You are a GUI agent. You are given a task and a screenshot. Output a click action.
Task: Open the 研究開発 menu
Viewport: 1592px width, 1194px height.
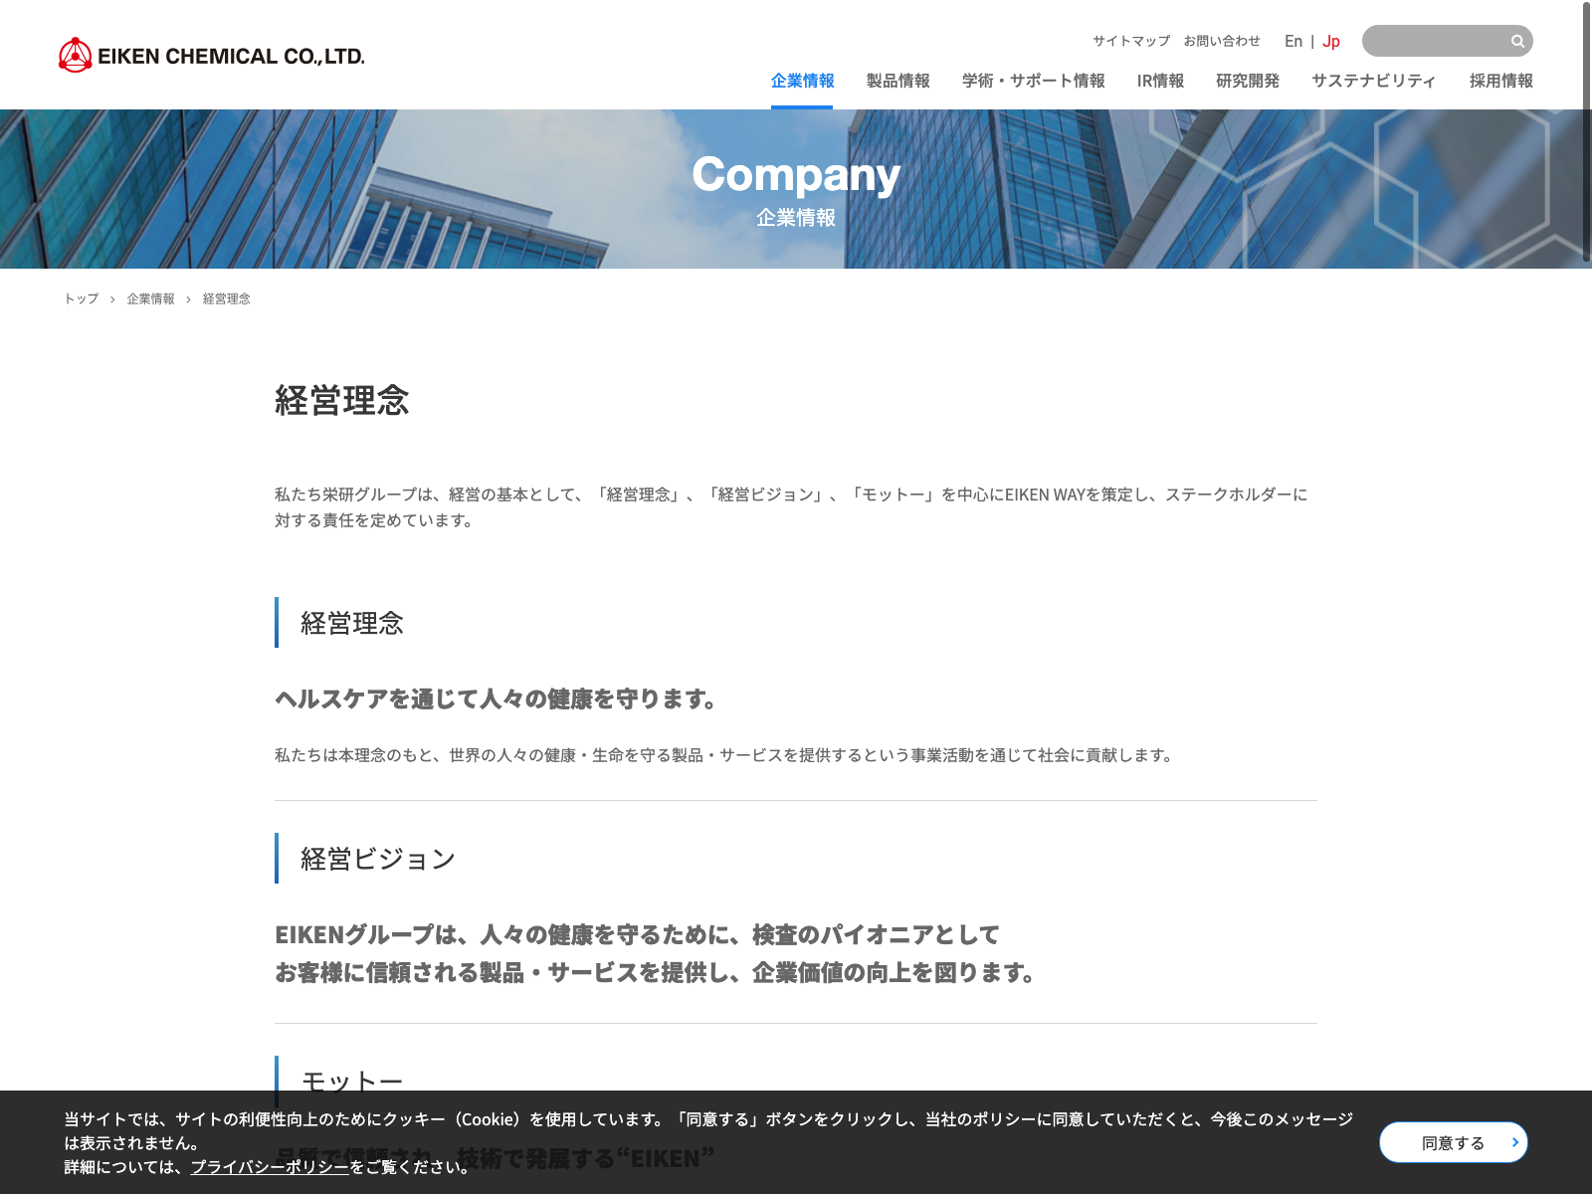coord(1248,81)
